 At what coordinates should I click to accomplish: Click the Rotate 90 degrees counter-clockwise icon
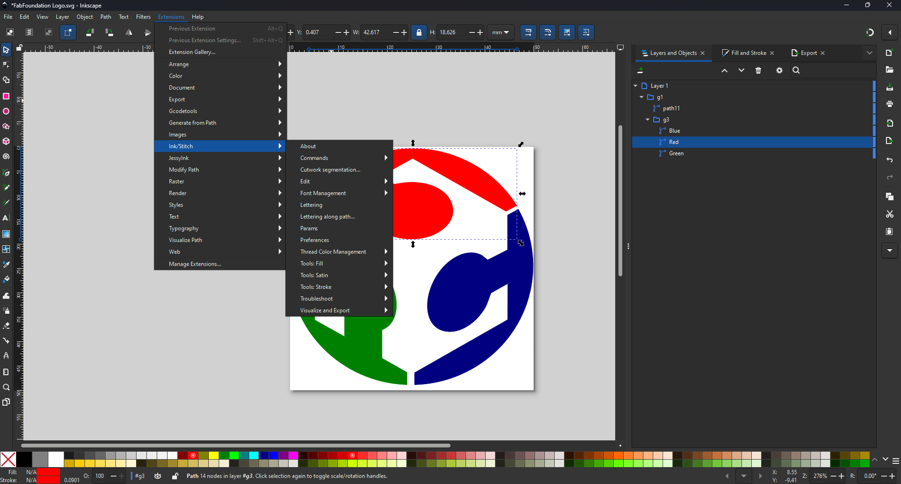(90, 32)
